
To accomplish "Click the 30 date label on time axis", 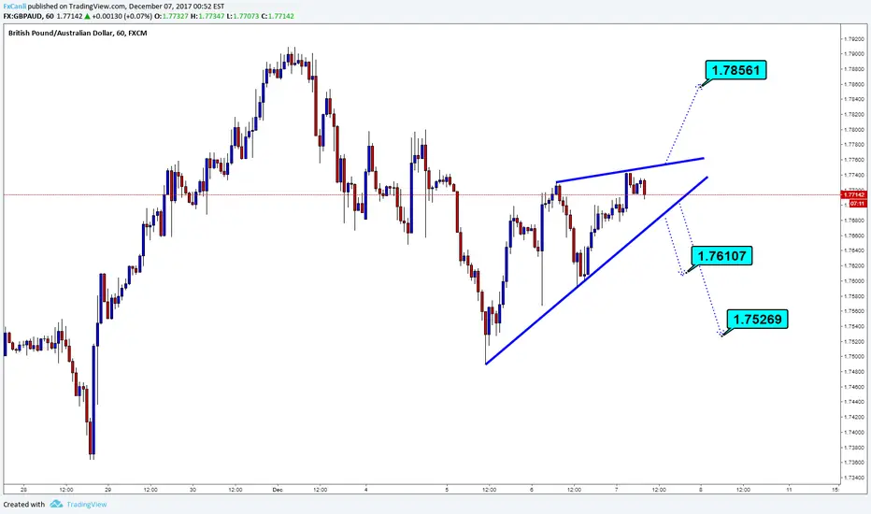I will 193,490.
